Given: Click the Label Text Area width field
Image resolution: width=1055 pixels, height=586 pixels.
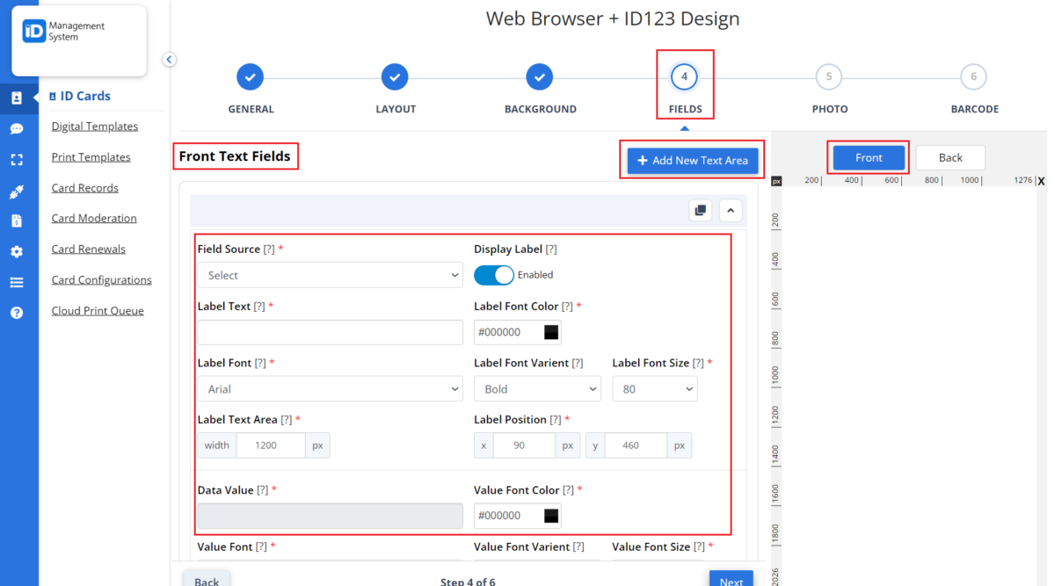Looking at the screenshot, I should pos(271,445).
